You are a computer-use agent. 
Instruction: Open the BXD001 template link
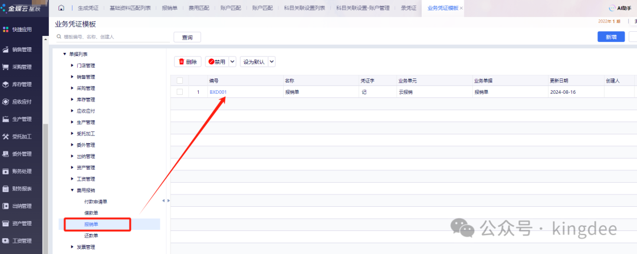pos(218,92)
